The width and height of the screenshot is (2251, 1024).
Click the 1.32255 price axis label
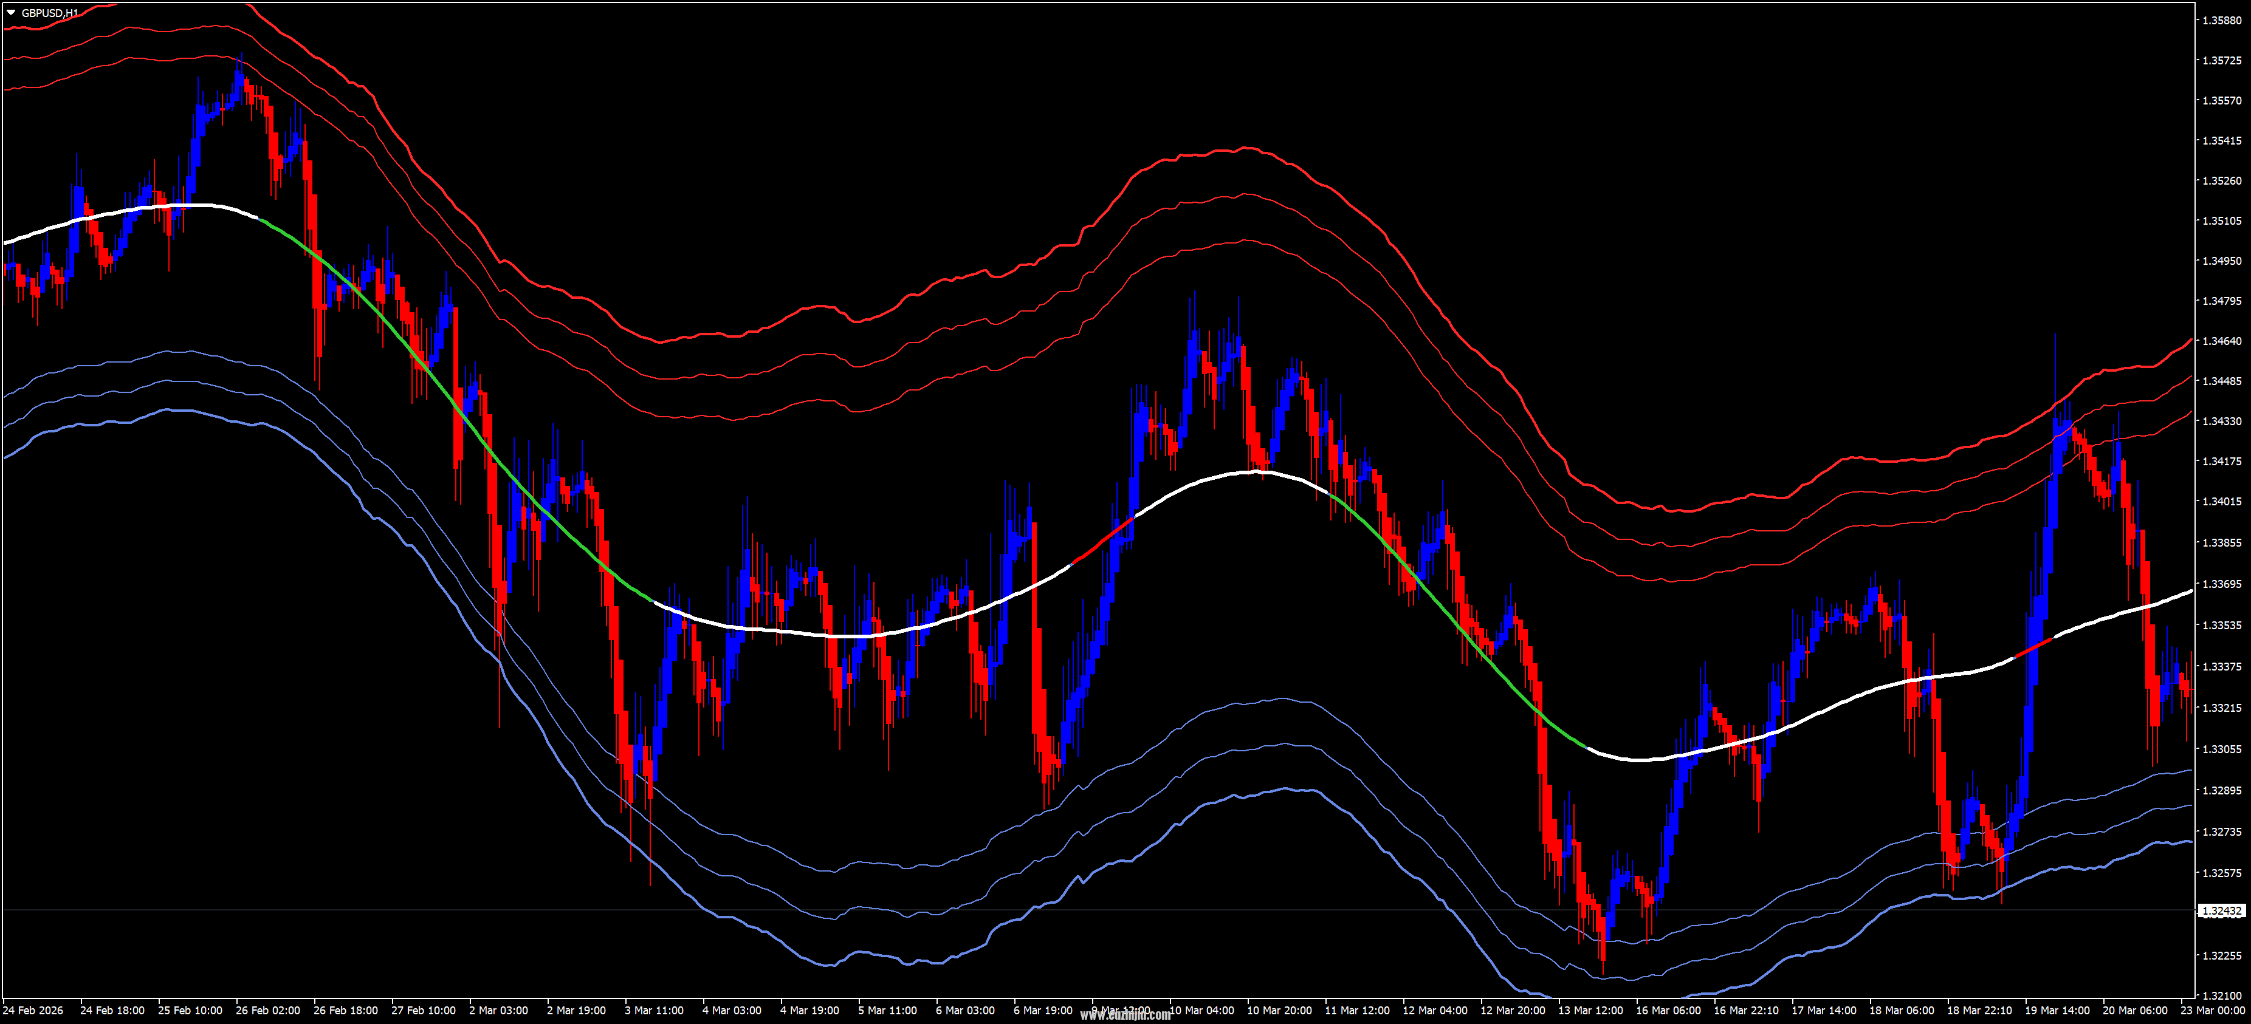pos(2222,955)
